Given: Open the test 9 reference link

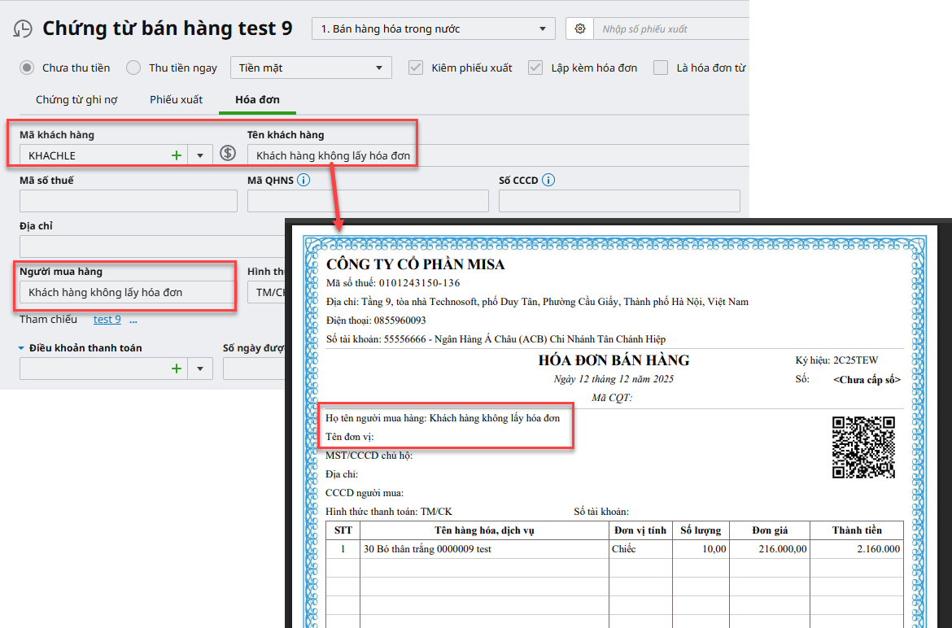Looking at the screenshot, I should tap(107, 319).
